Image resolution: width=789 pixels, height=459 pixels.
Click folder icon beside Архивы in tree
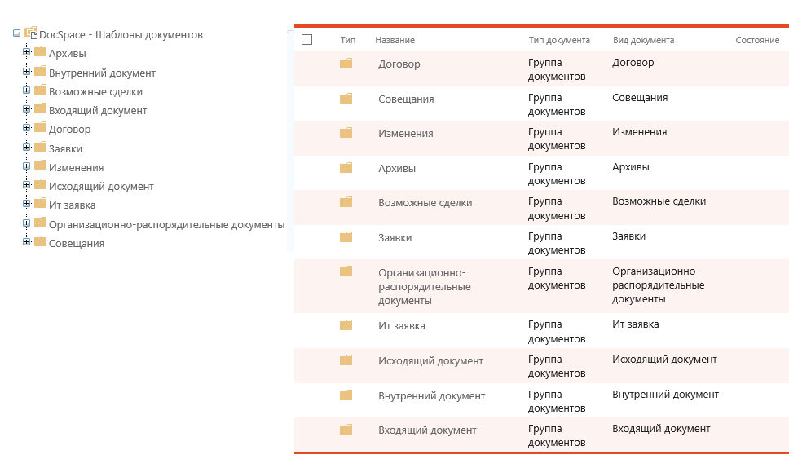[x=40, y=52]
